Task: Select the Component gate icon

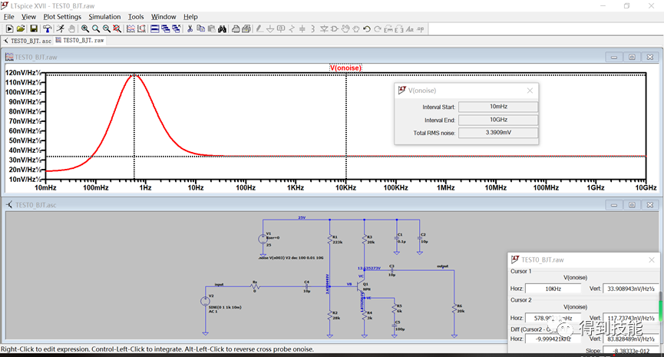Action: (335, 29)
